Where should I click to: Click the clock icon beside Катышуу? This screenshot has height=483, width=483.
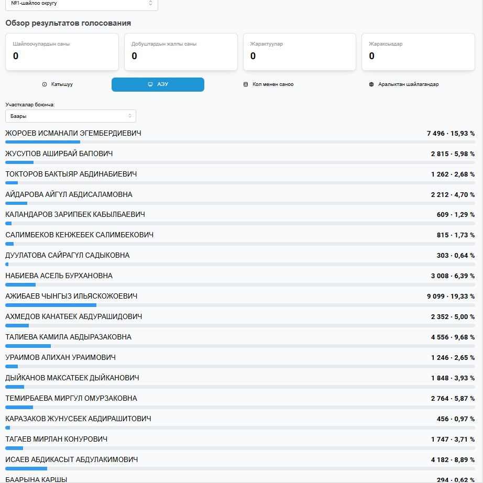45,84
